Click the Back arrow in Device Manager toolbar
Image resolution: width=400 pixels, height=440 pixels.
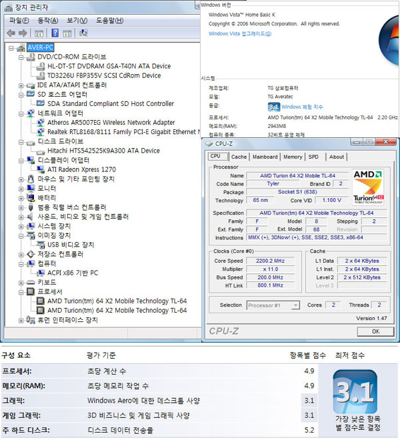coord(11,33)
